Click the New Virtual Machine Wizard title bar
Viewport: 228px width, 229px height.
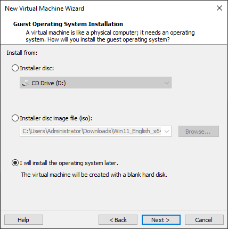point(107,8)
